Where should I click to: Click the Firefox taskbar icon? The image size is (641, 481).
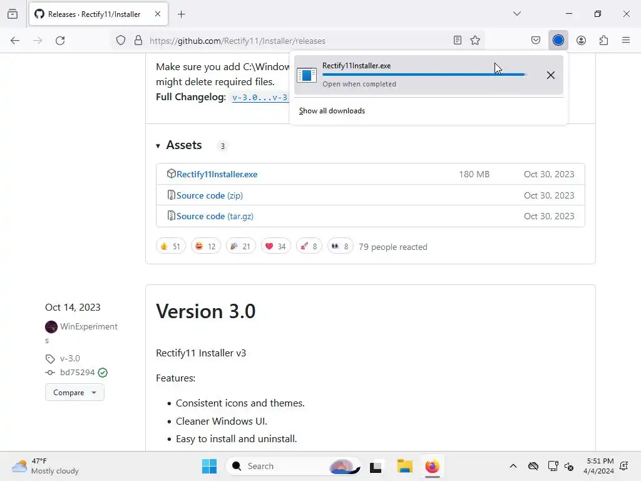click(x=433, y=466)
